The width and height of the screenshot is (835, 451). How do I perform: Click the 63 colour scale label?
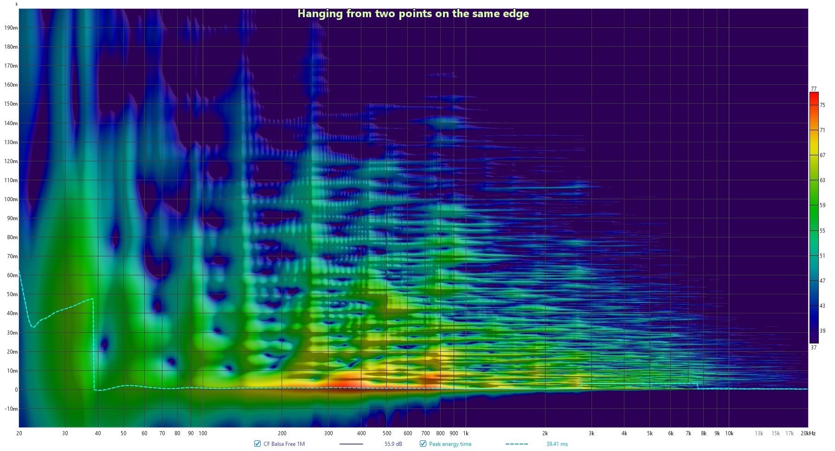pos(822,180)
